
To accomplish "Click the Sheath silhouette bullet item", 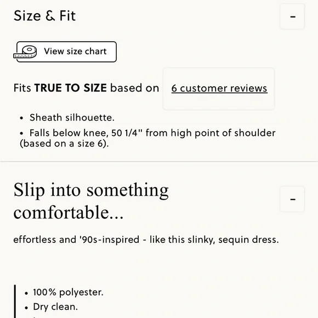I will click(x=72, y=118).
